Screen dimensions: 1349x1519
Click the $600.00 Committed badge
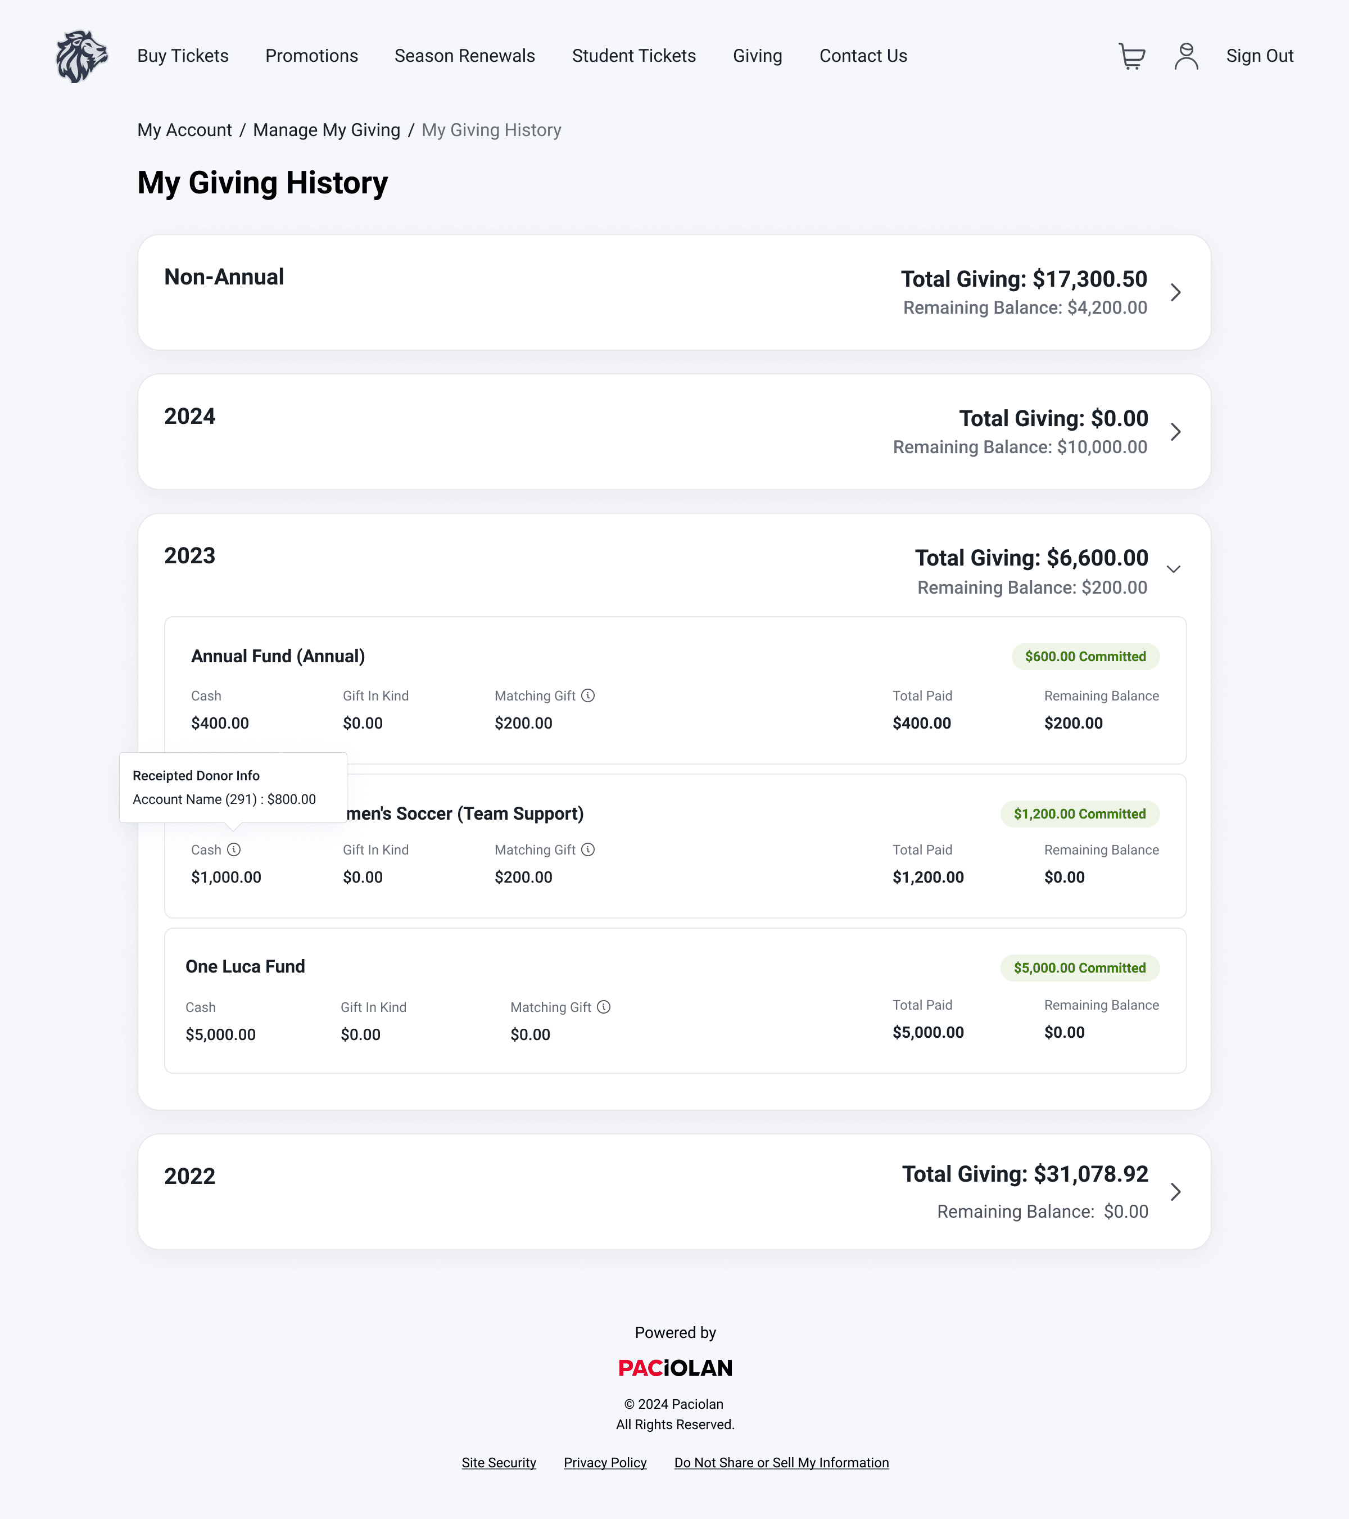[x=1085, y=656]
